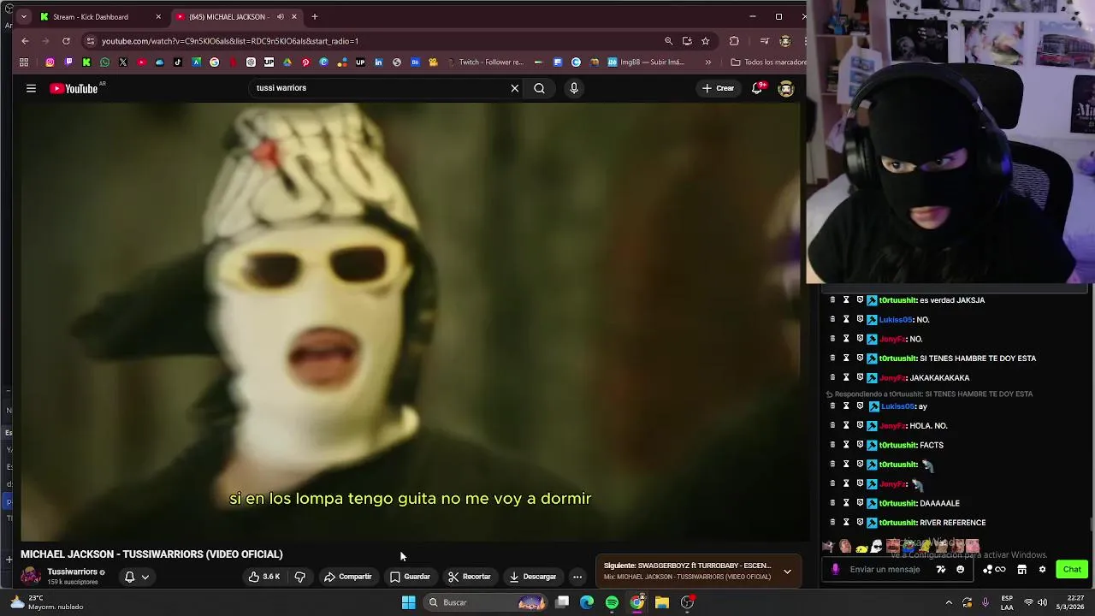
Task: Bookmark this page with the star
Action: [x=705, y=41]
